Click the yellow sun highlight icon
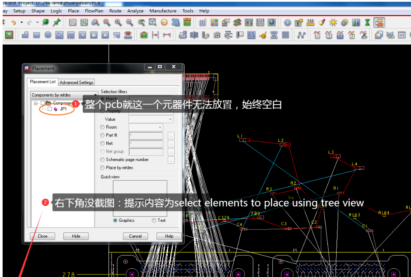 (333, 23)
